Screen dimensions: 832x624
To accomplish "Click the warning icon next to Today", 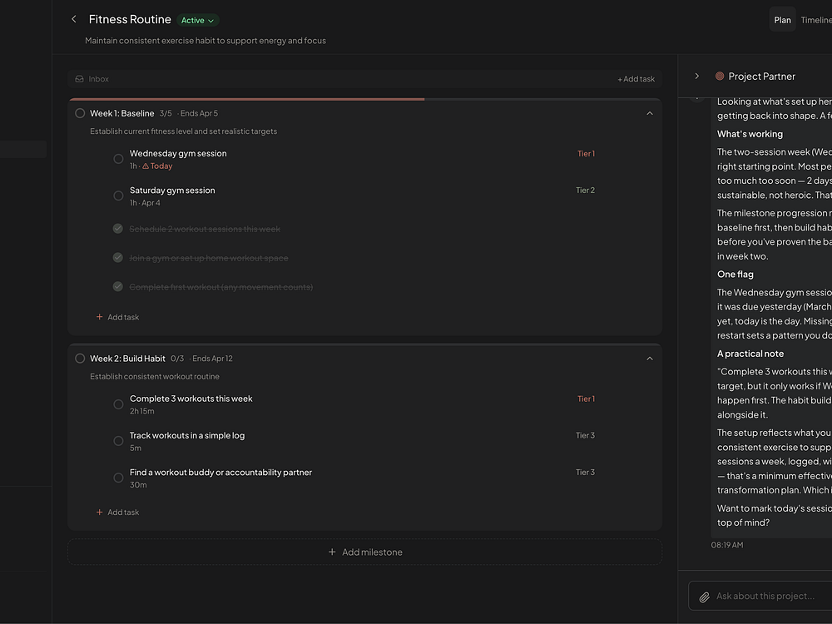I will [x=146, y=166].
